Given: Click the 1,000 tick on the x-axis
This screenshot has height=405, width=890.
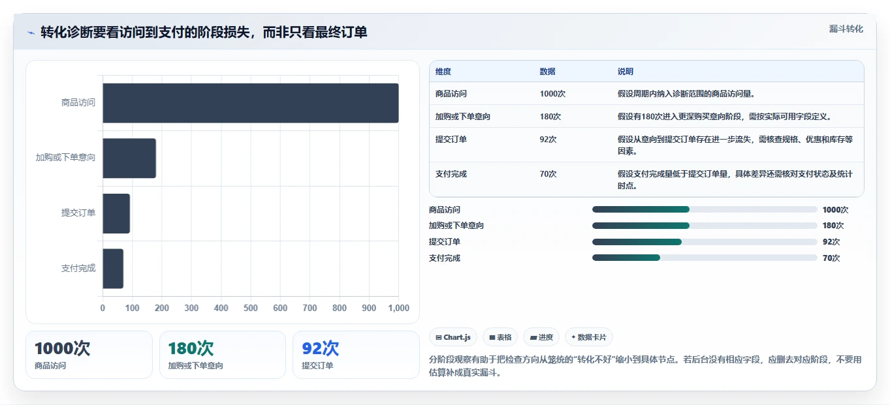Looking at the screenshot, I should tap(398, 308).
